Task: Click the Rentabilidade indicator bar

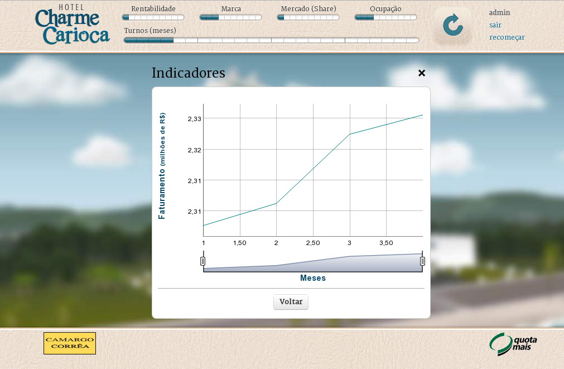Action: click(153, 17)
